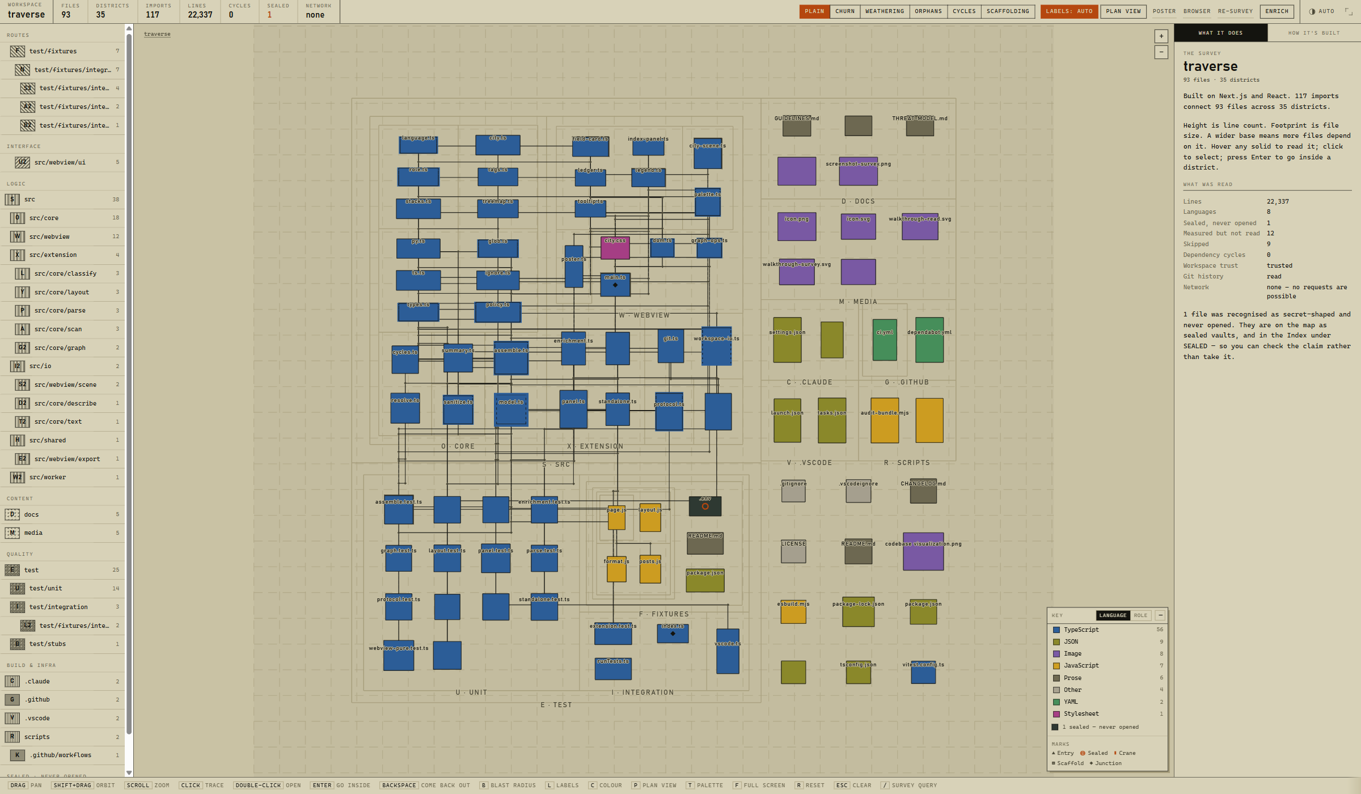Screen dimensions: 1361x794
Task: Select the Plain overlay mode
Action: 814,11
